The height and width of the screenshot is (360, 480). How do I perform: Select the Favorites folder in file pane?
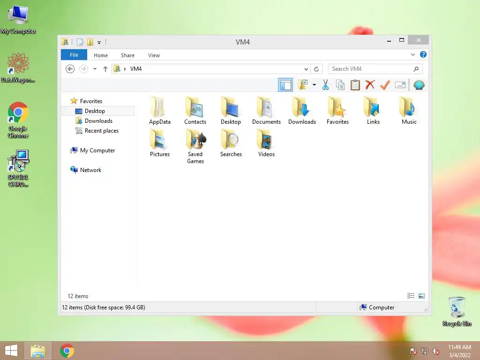tap(337, 111)
